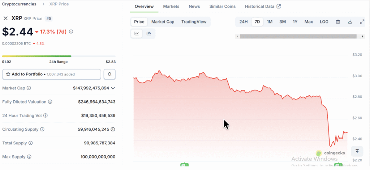The width and height of the screenshot is (370, 170).
Task: Click the scroll-to-top arrow button
Action: (357, 151)
